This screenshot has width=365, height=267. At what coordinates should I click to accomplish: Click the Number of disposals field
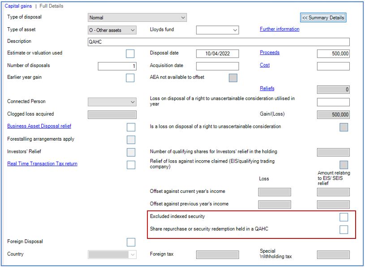coord(117,66)
